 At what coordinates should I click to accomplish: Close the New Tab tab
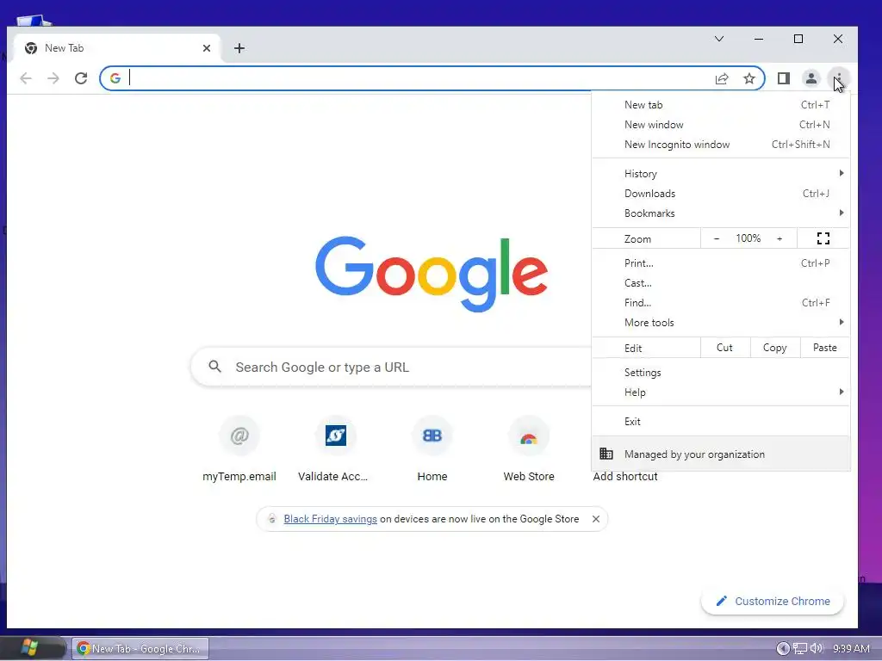207,48
